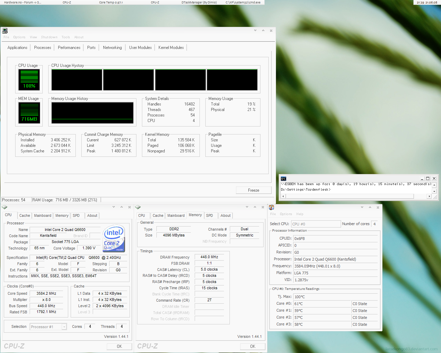Open the Help menu in Core Temp
The image size is (441, 353).
(300, 214)
